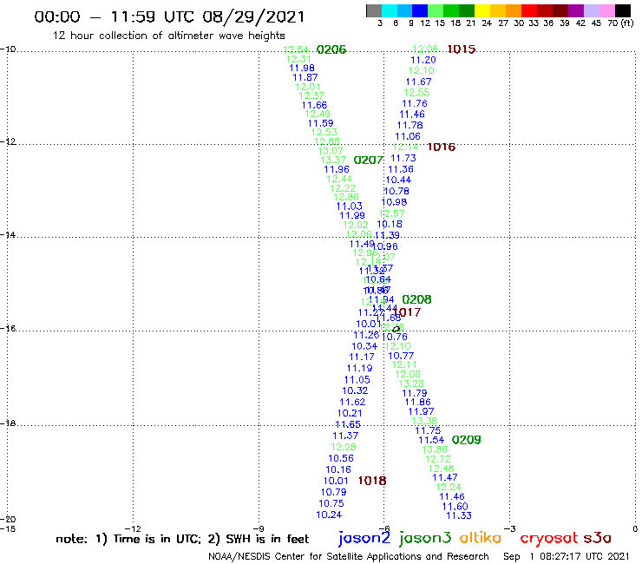Screen dimensions: 642x564
Task: Select wave height value 12.55
Action: 416,93
